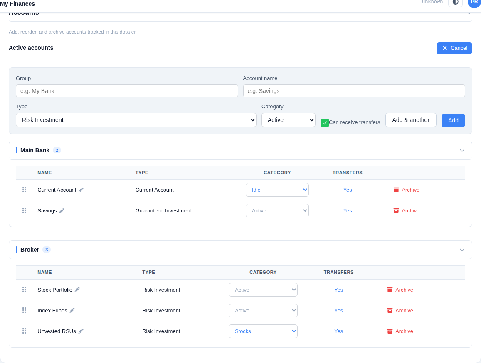Viewport: 481px width, 363px height.
Task: Click the archive box icon for Current Account
Action: 396,190
